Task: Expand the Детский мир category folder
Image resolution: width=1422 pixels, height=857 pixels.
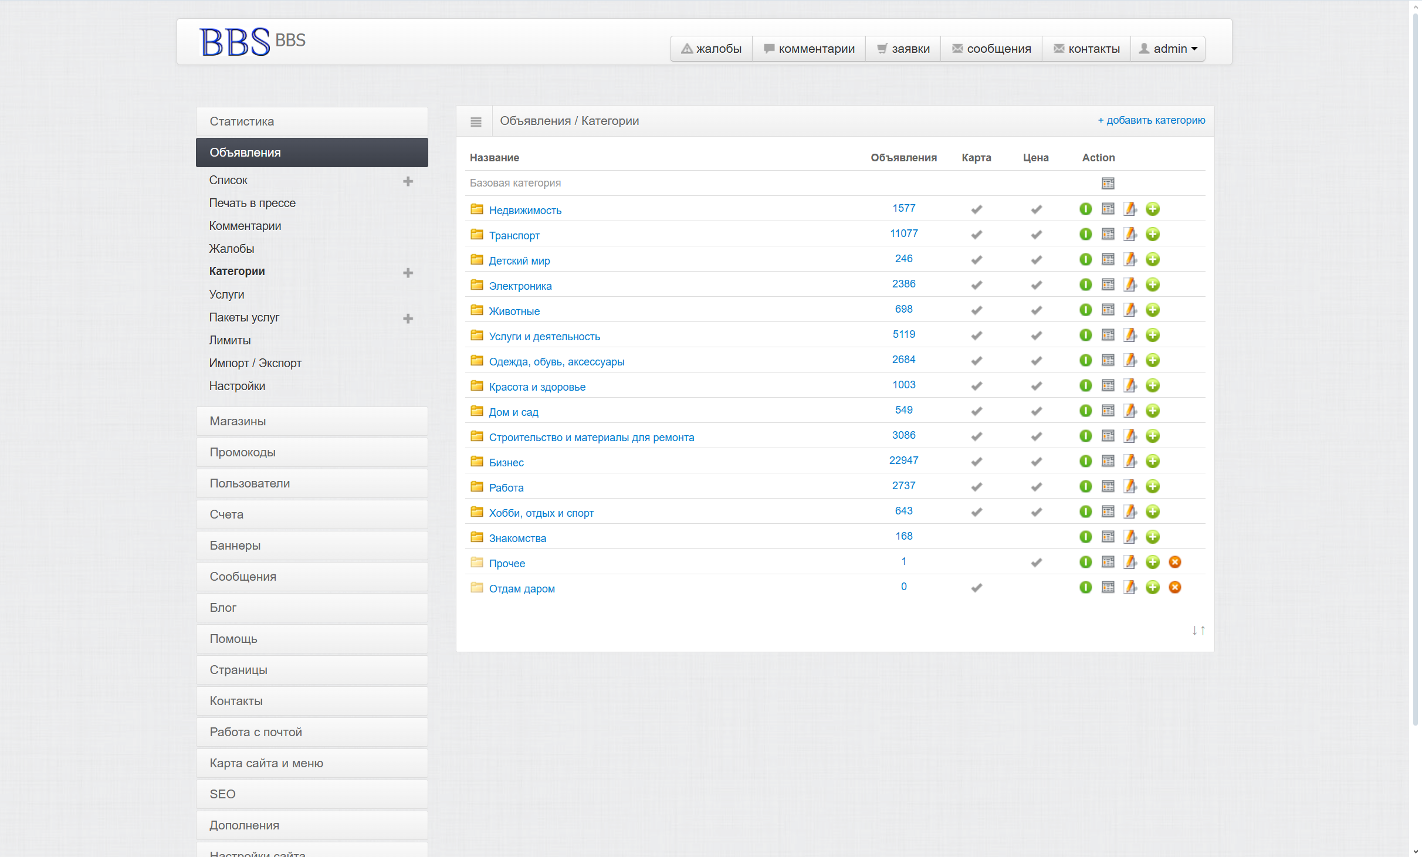Action: 476,259
